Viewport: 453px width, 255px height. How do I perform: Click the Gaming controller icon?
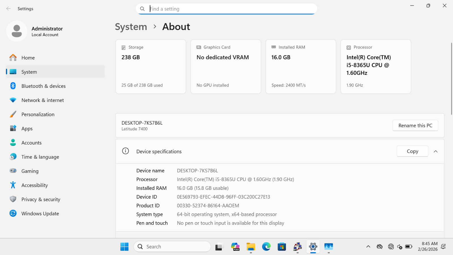coord(13,171)
